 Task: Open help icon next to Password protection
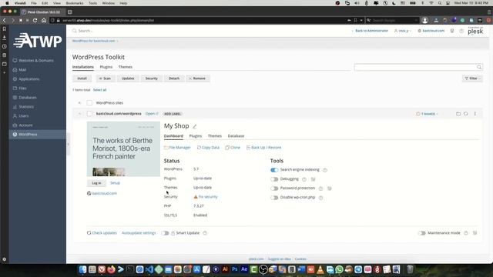point(320,189)
